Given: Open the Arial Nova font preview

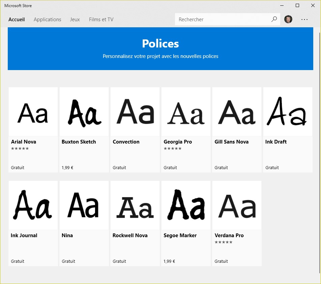Looking at the screenshot, I should click(33, 112).
